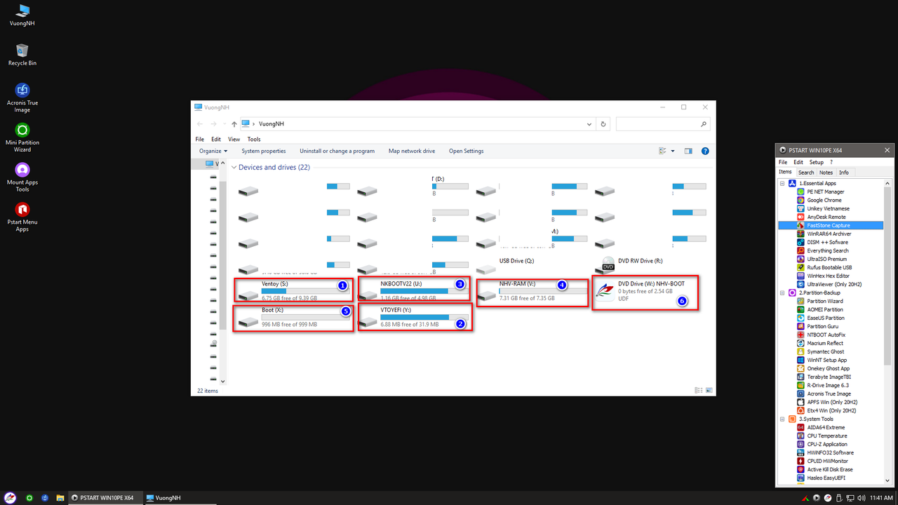This screenshot has height=505, width=898.
Task: Collapse the 3.System Tools group
Action: [783, 419]
